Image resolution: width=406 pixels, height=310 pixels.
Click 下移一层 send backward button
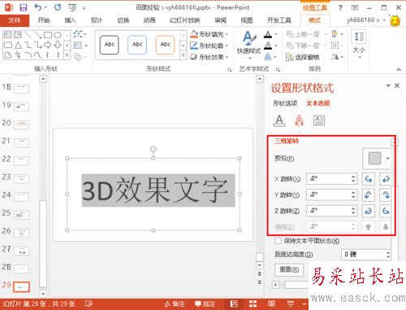(303, 46)
